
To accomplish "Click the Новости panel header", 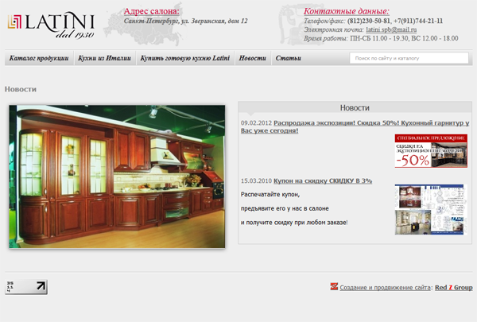I will point(355,107).
